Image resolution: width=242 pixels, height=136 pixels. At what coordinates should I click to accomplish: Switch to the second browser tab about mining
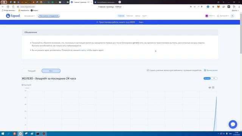(105, 2)
